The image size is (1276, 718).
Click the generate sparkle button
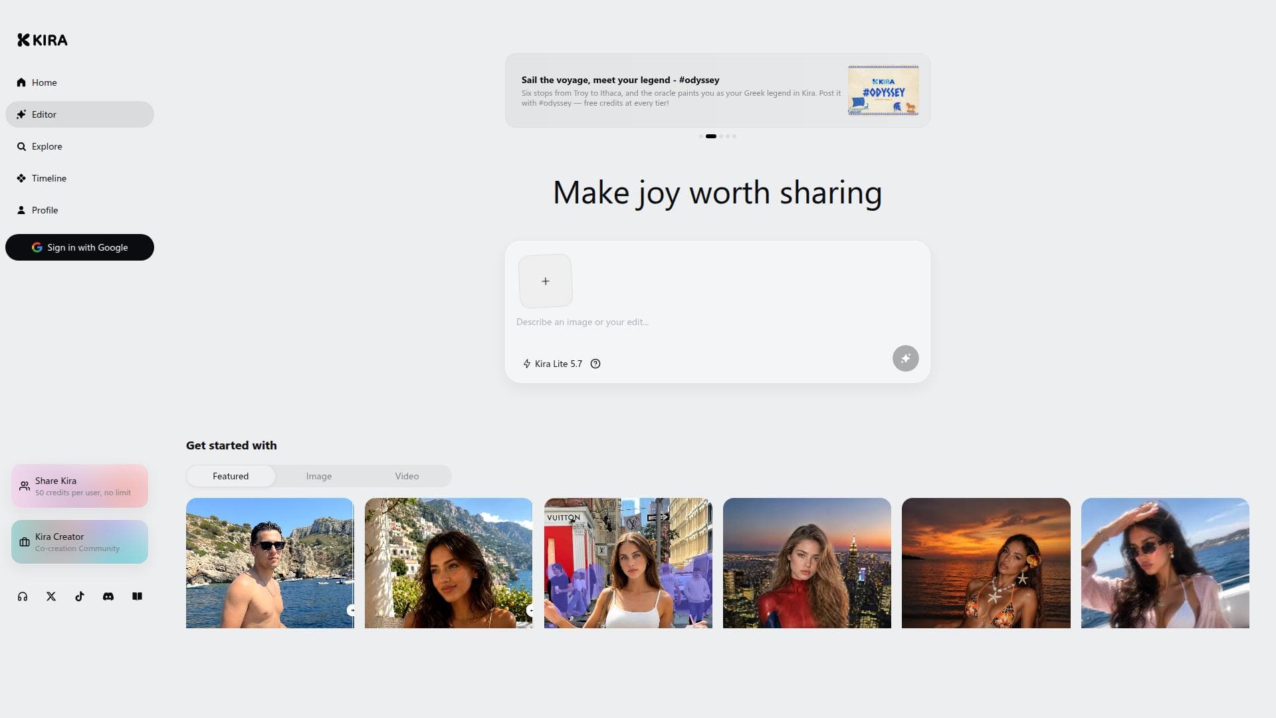pyautogui.click(x=905, y=358)
